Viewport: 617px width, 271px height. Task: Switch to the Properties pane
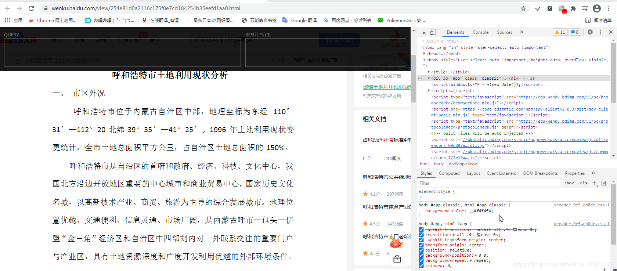click(575, 173)
